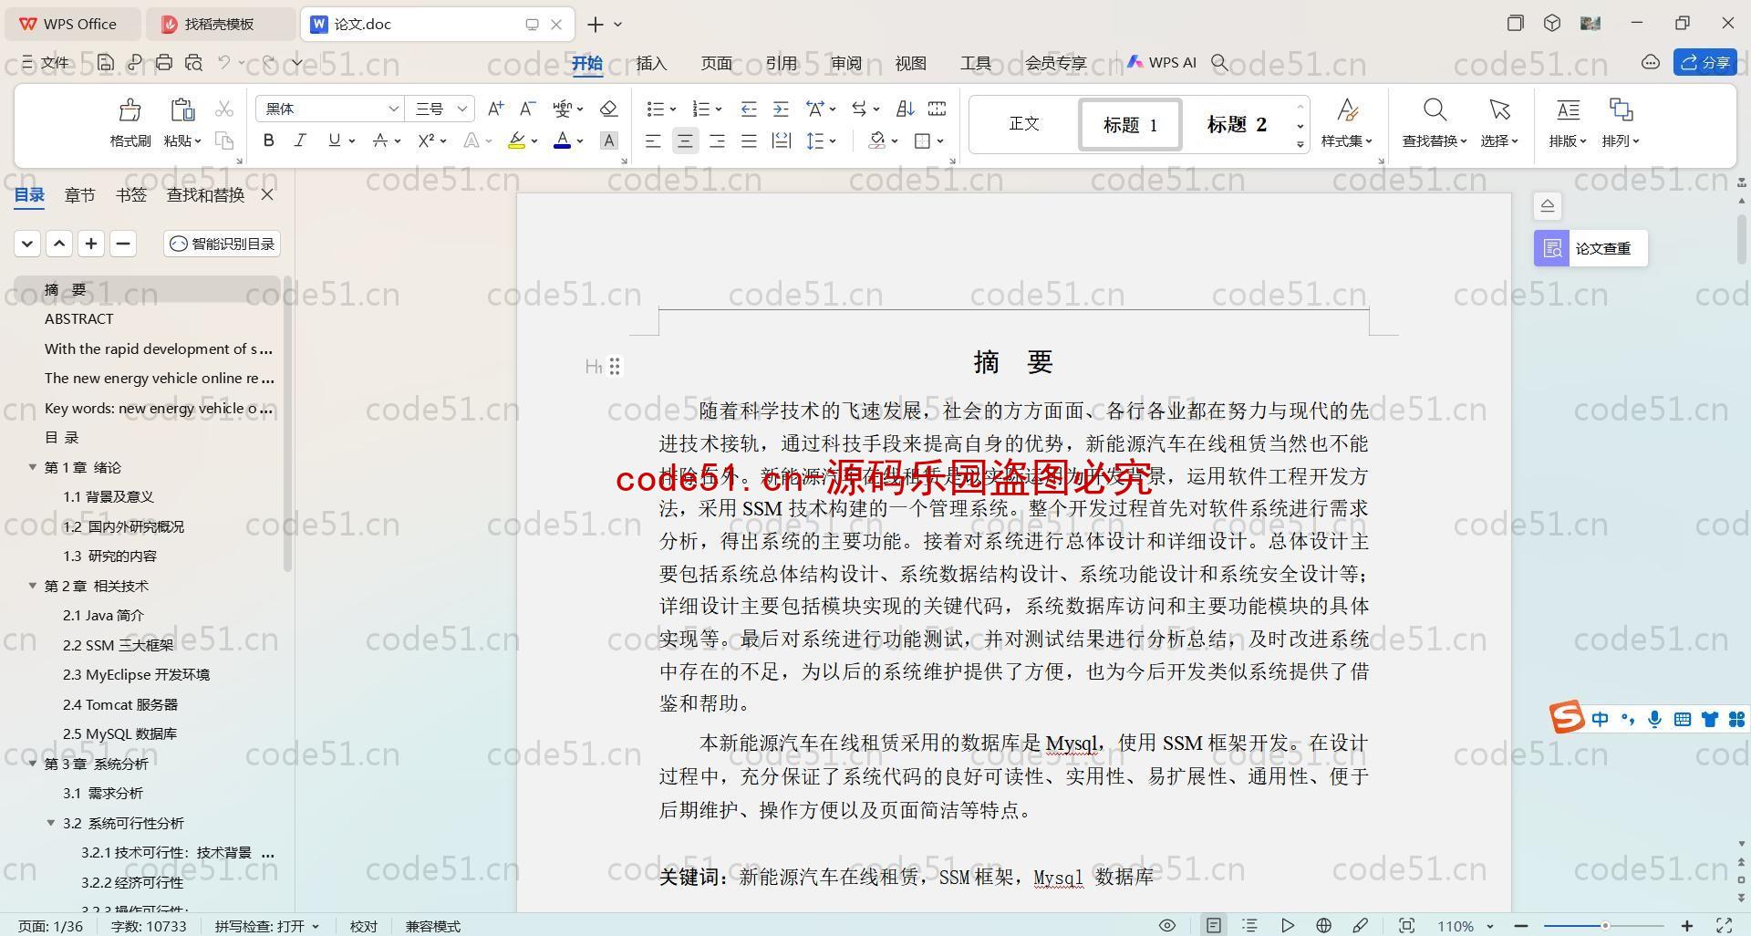
Task: Open the bullet list dropdown arrow
Action: coord(673,109)
